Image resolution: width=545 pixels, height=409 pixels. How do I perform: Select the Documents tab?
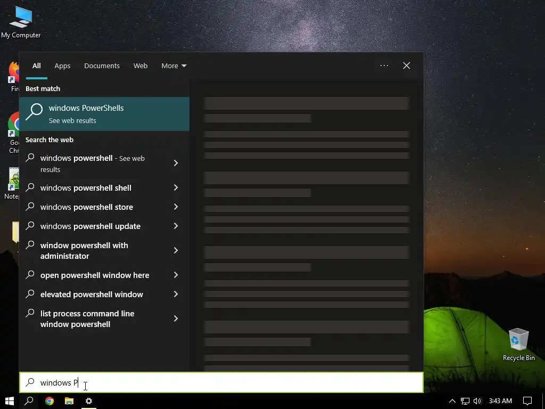[102, 66]
